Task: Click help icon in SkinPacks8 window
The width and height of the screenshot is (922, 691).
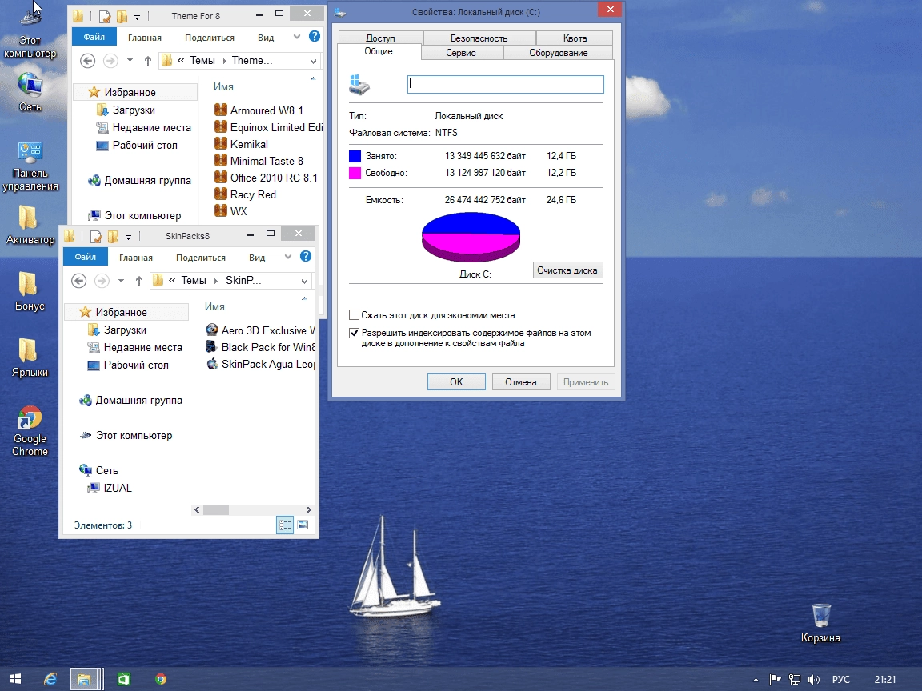Action: click(306, 256)
